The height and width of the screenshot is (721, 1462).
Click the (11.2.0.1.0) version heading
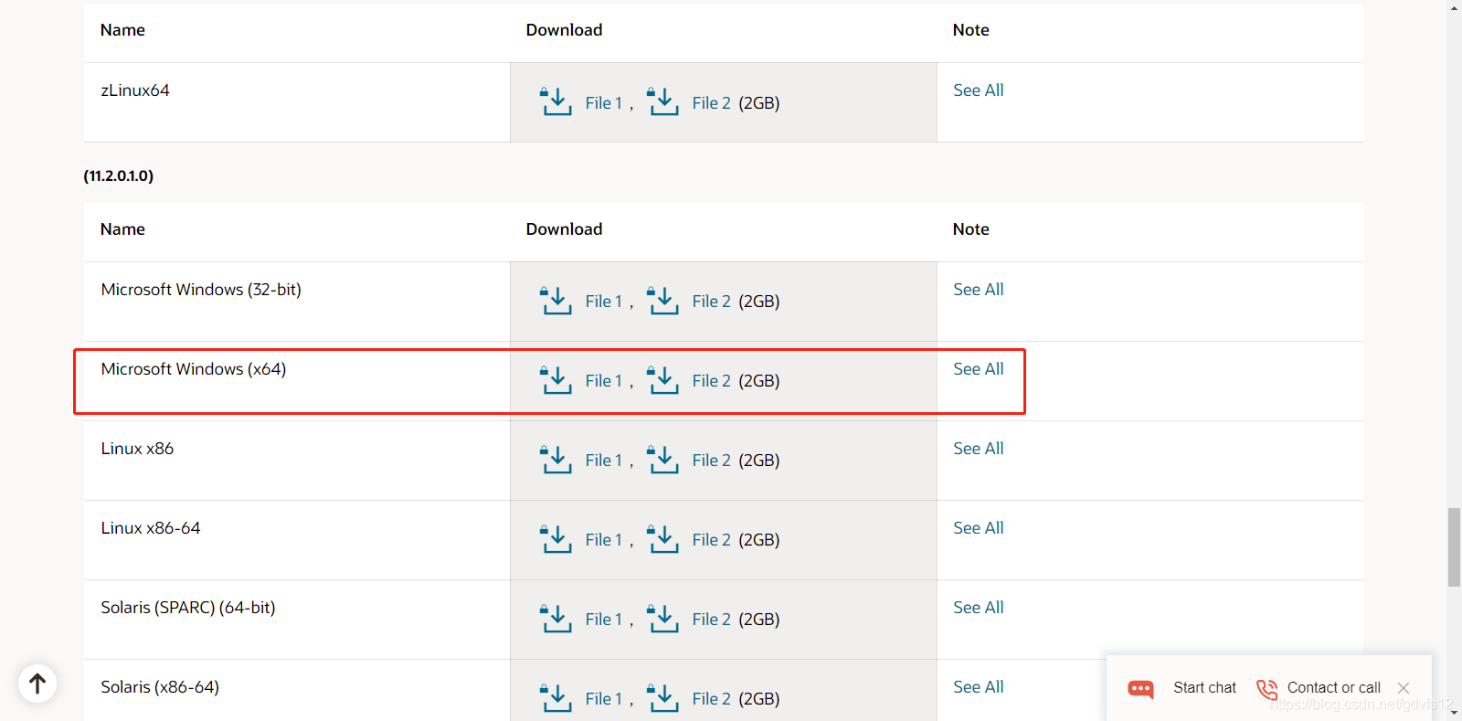119,175
